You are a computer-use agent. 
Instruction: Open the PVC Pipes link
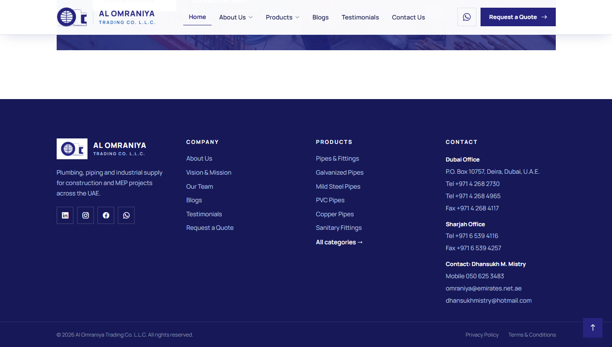(330, 200)
